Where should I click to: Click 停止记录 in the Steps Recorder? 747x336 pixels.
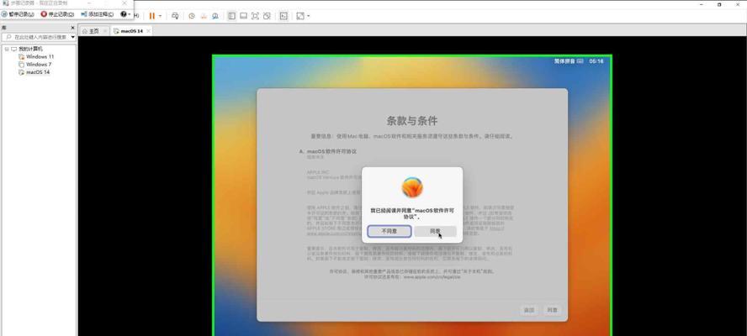57,14
